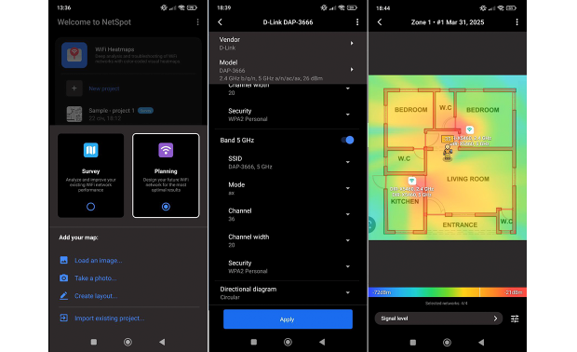
Task: Tap Android recents square on NetSpot welcome screen
Action: pyautogui.click(x=94, y=342)
